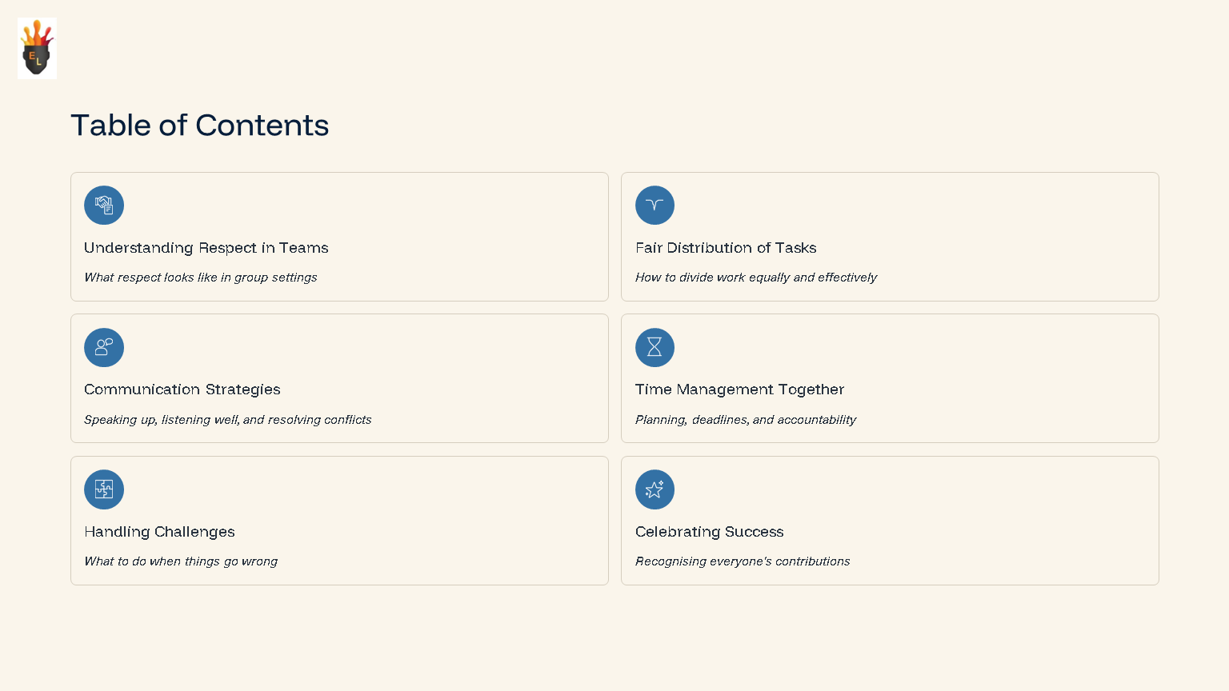Click the Table of Contents title
This screenshot has width=1229, height=691.
200,126
